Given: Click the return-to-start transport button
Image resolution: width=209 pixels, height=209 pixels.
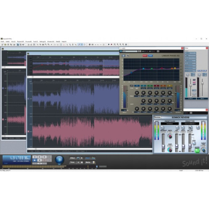Looking at the screenshot, I should click(34, 157).
